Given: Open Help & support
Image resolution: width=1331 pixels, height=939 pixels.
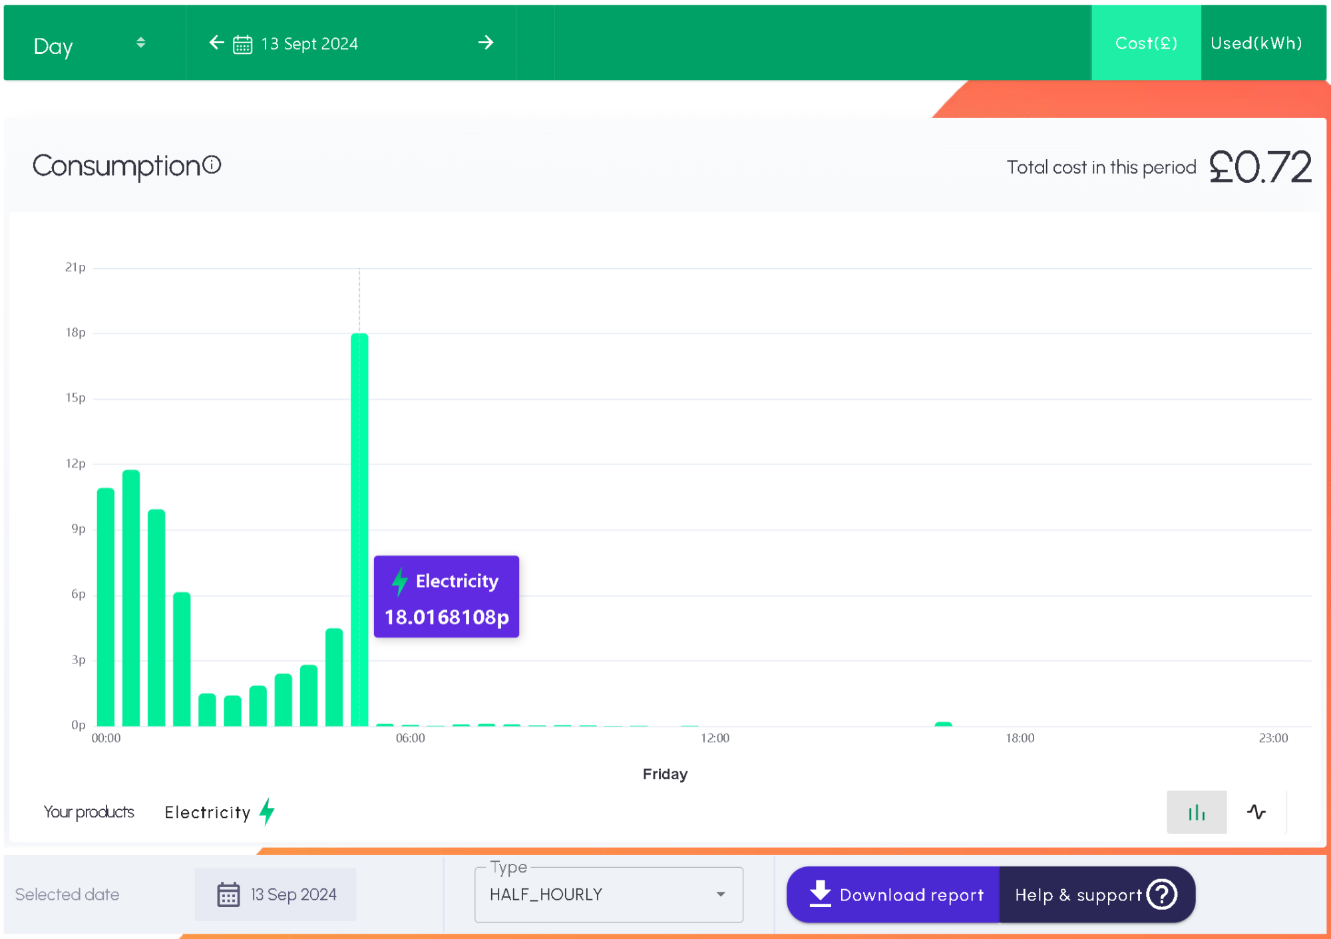Looking at the screenshot, I should pyautogui.click(x=1097, y=894).
